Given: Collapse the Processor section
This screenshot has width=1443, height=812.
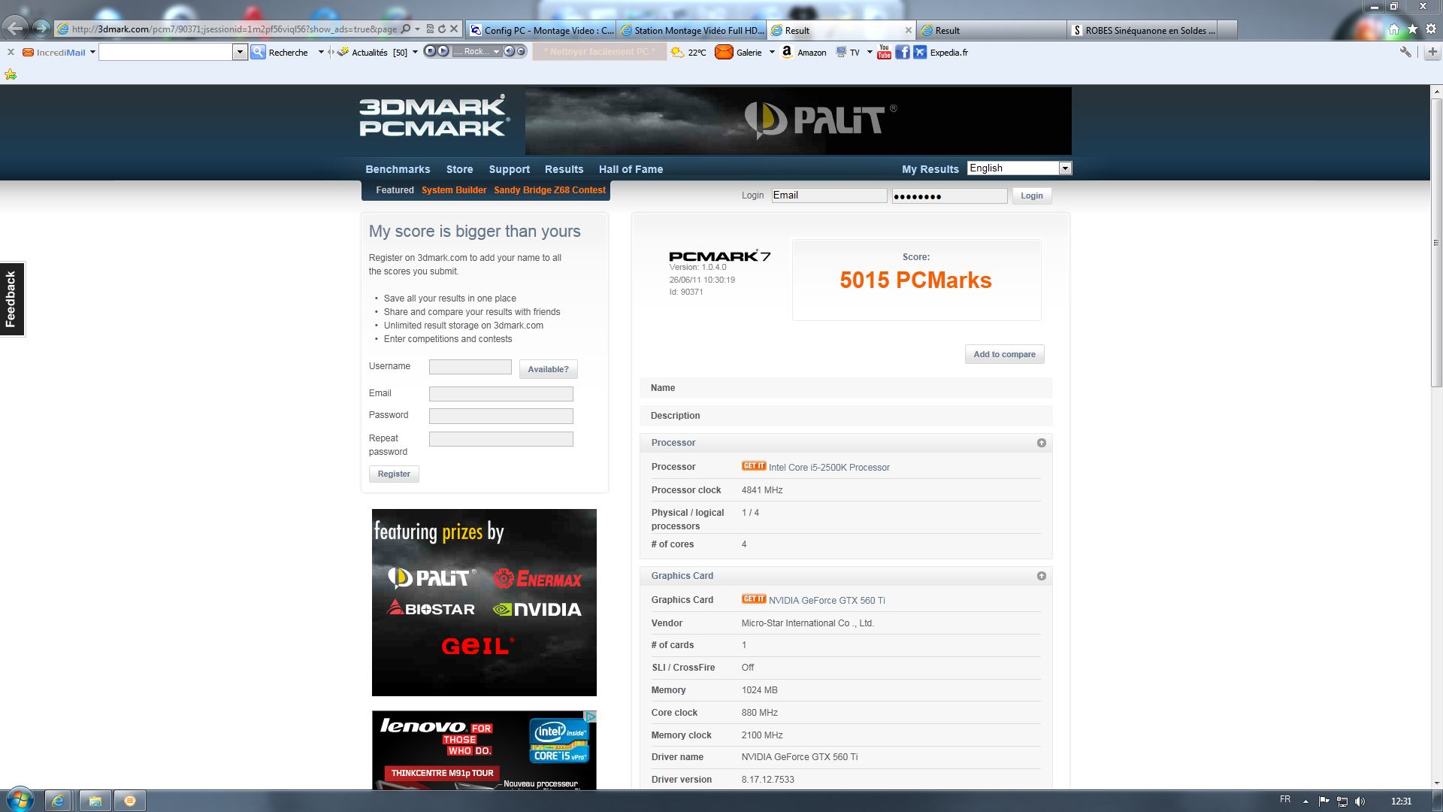Looking at the screenshot, I should tap(1041, 443).
